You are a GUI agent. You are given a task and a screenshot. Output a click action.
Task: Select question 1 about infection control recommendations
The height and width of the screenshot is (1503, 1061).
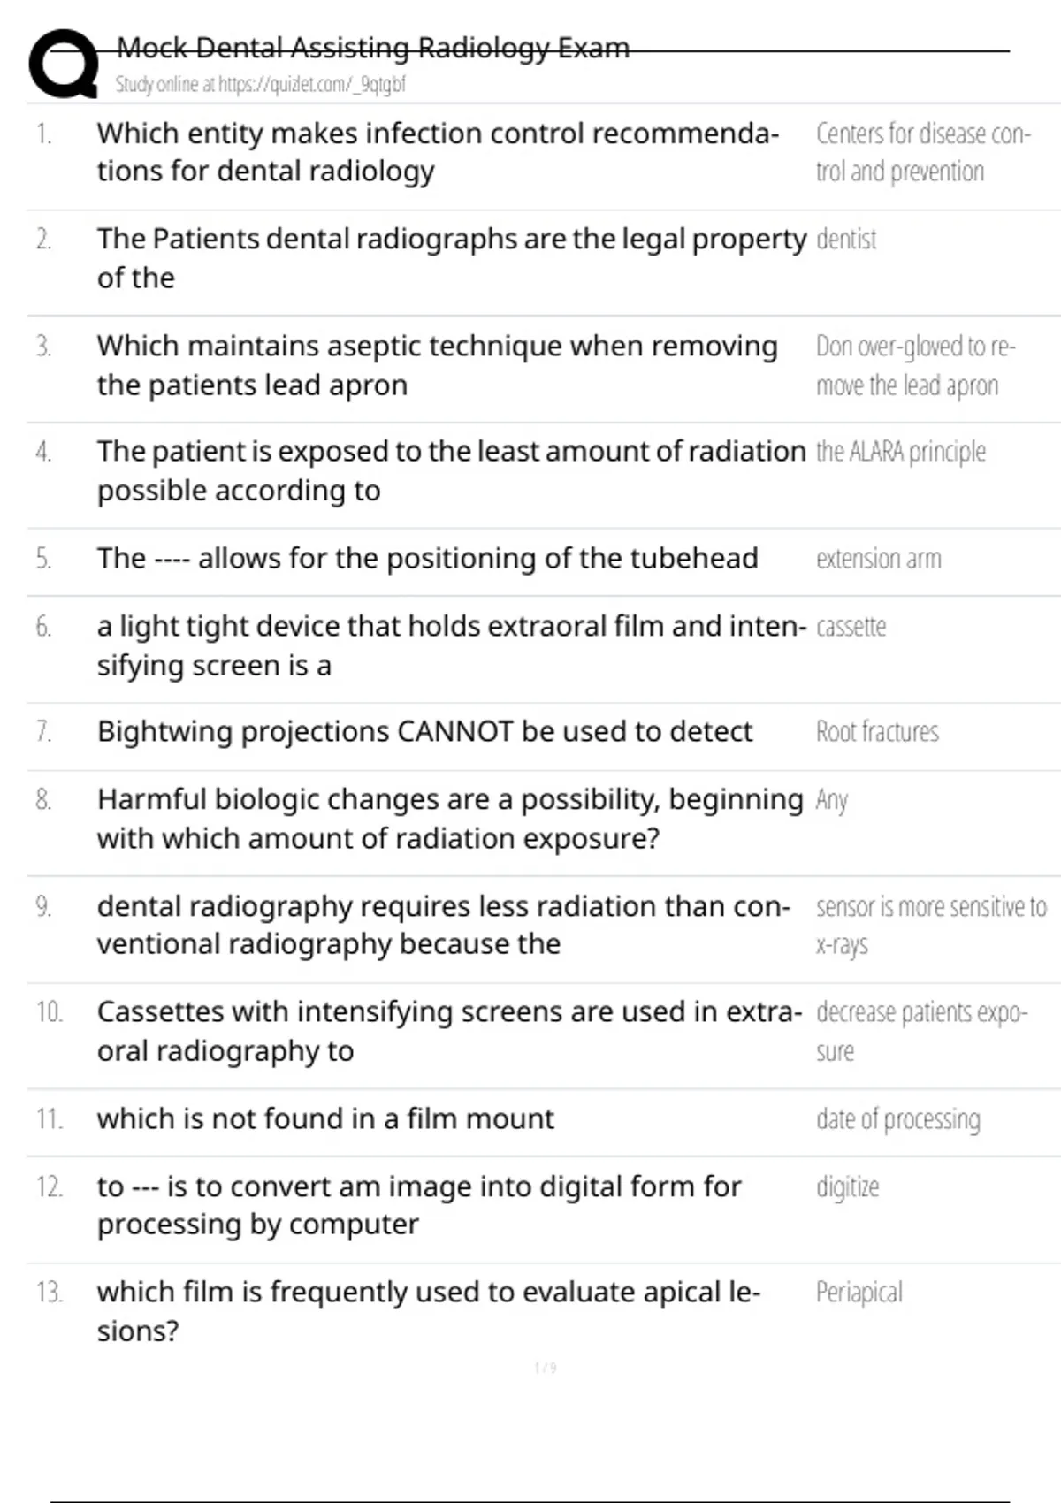pyautogui.click(x=438, y=152)
